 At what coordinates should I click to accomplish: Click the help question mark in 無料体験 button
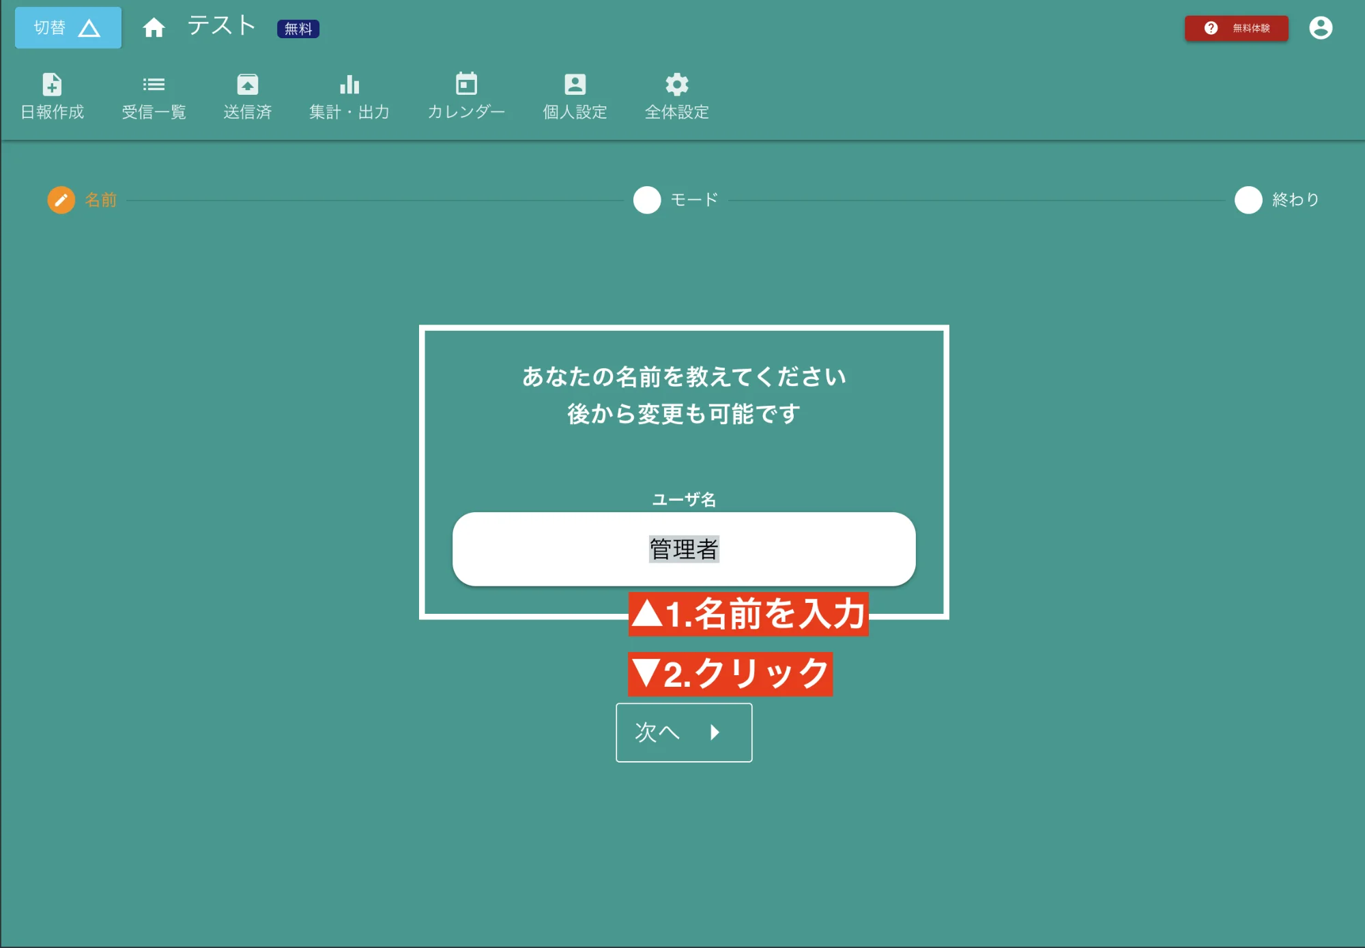[1211, 27]
